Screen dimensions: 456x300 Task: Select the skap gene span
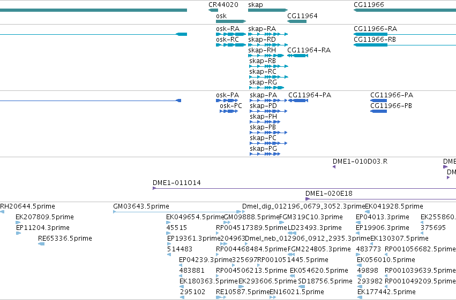coord(268,10)
